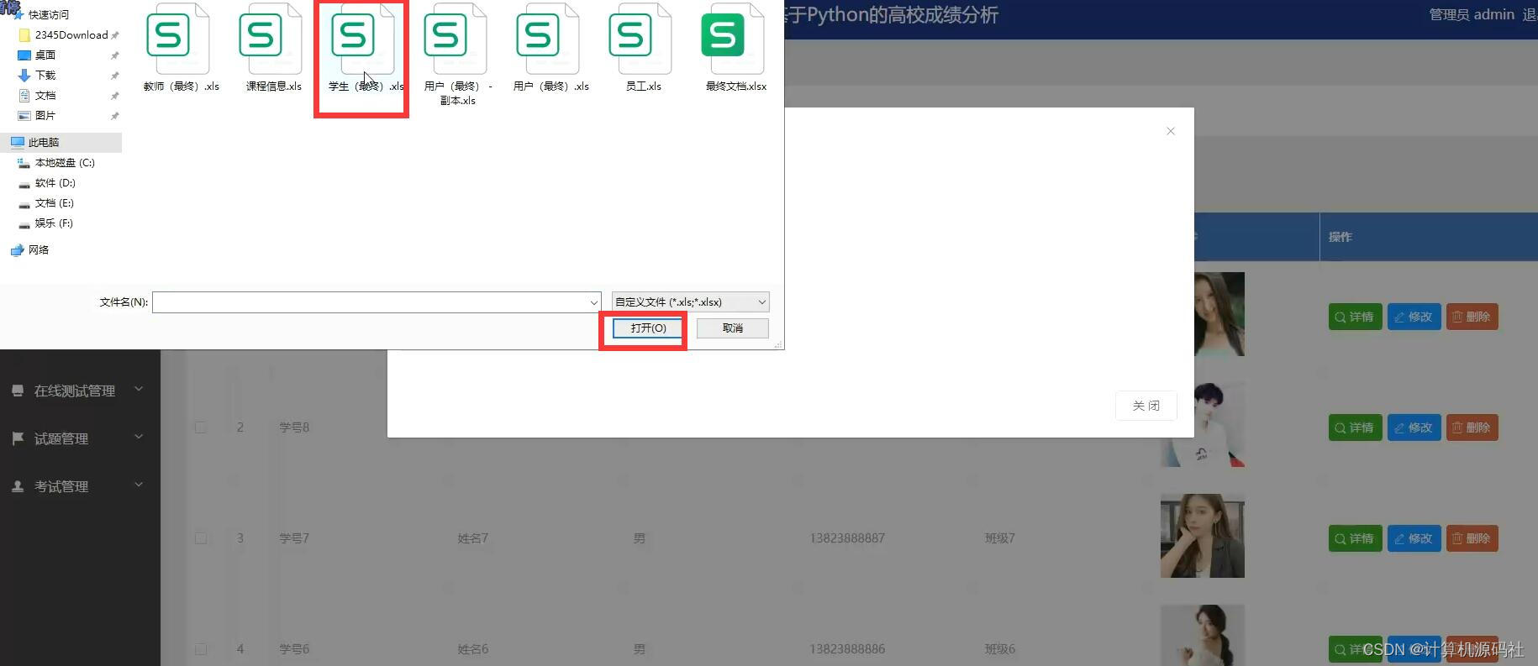Image resolution: width=1538 pixels, height=666 pixels.
Task: Click phone number 13823888886 cell
Action: [847, 648]
